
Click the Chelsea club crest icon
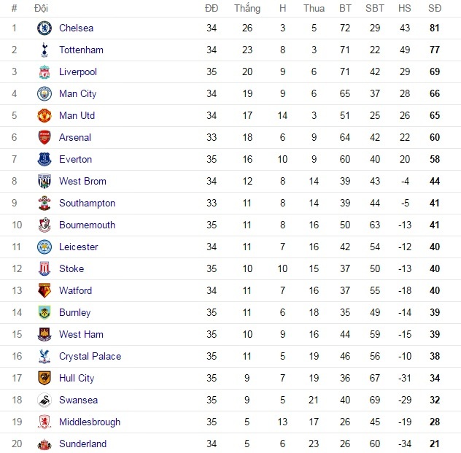pyautogui.click(x=44, y=28)
